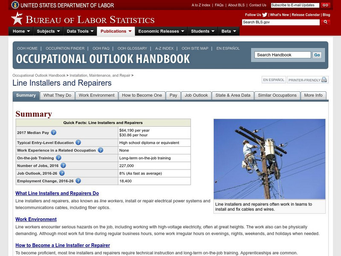This screenshot has width=341, height=256.
Task: Click the printer icon beside Printer-Friendly
Action: coord(324,80)
